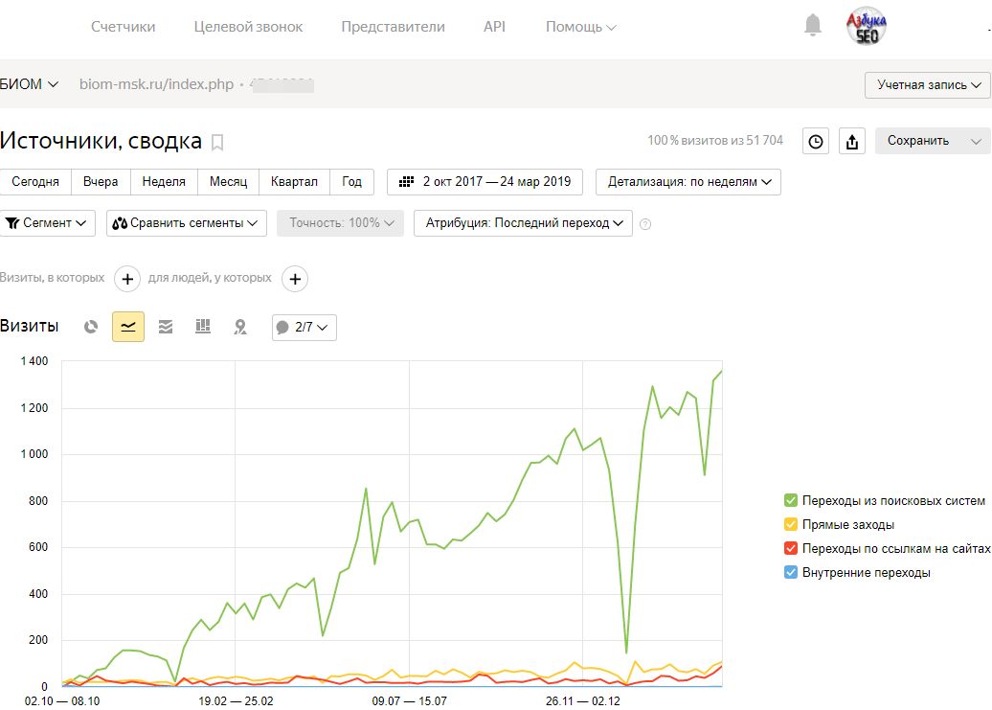Open Детализация: по неделям dropdown
The height and width of the screenshot is (710, 992).
(x=688, y=182)
